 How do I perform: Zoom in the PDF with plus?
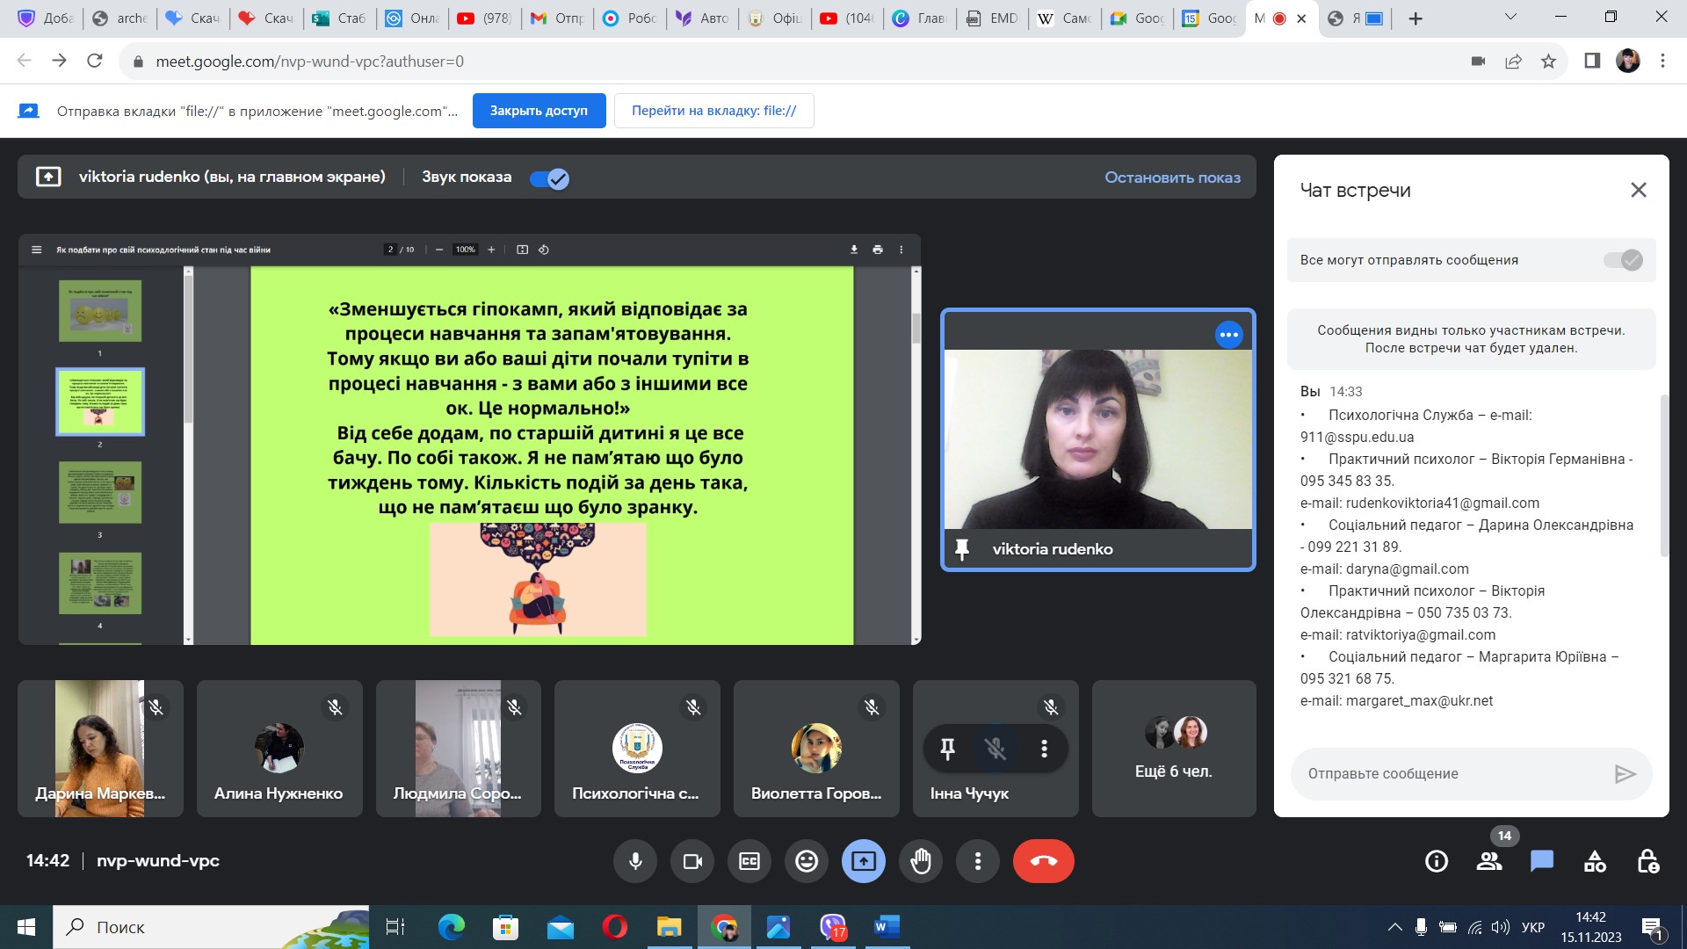pyautogui.click(x=491, y=250)
